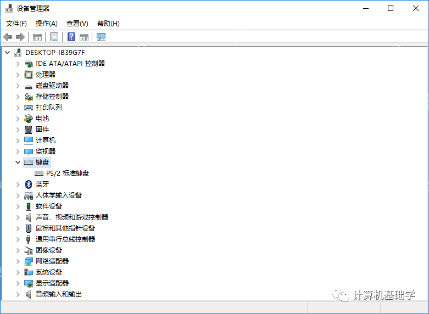The width and height of the screenshot is (429, 314).
Task: Click the 固件 firmware icon
Action: [x=29, y=130]
